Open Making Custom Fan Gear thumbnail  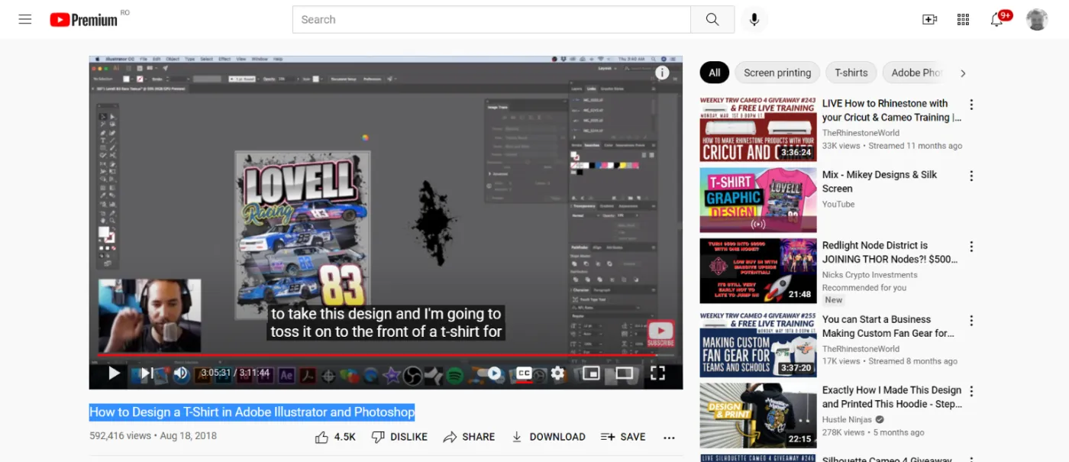point(758,344)
